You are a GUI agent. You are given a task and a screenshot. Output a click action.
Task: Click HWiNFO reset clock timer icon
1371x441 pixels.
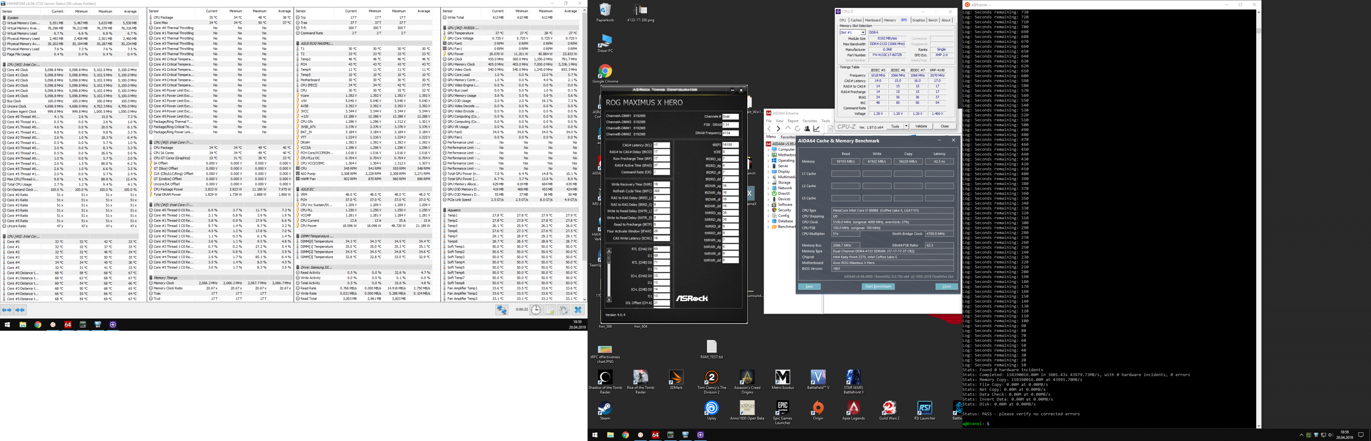pos(536,310)
